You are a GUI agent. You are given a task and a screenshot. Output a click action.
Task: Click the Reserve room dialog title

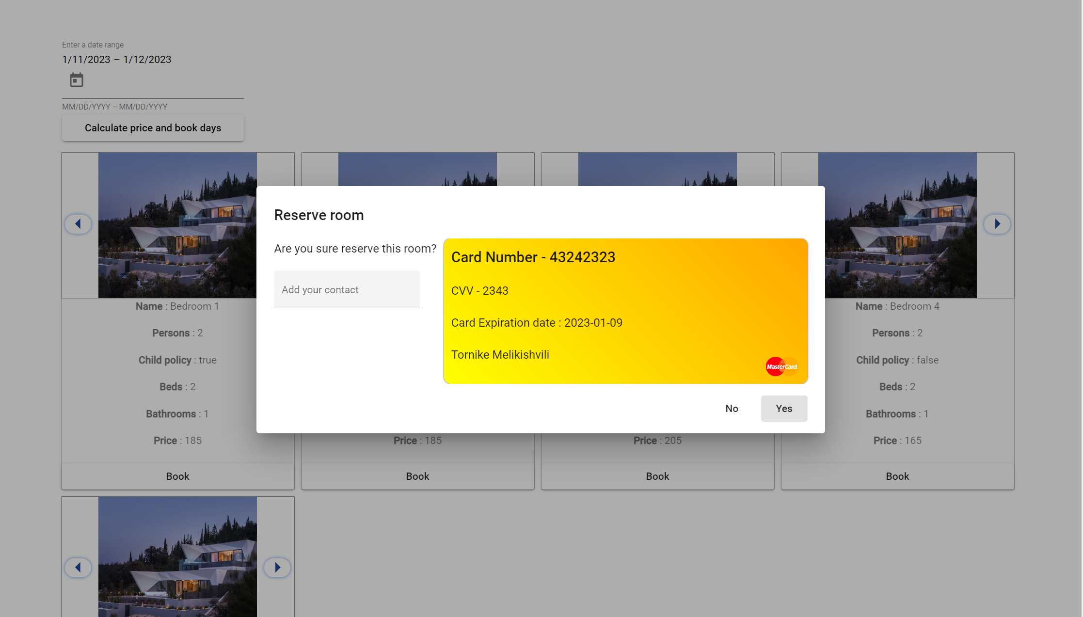tap(319, 215)
